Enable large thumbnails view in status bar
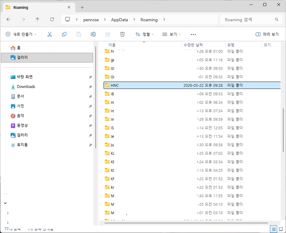Image resolution: width=286 pixels, height=233 pixels. pos(281,229)
